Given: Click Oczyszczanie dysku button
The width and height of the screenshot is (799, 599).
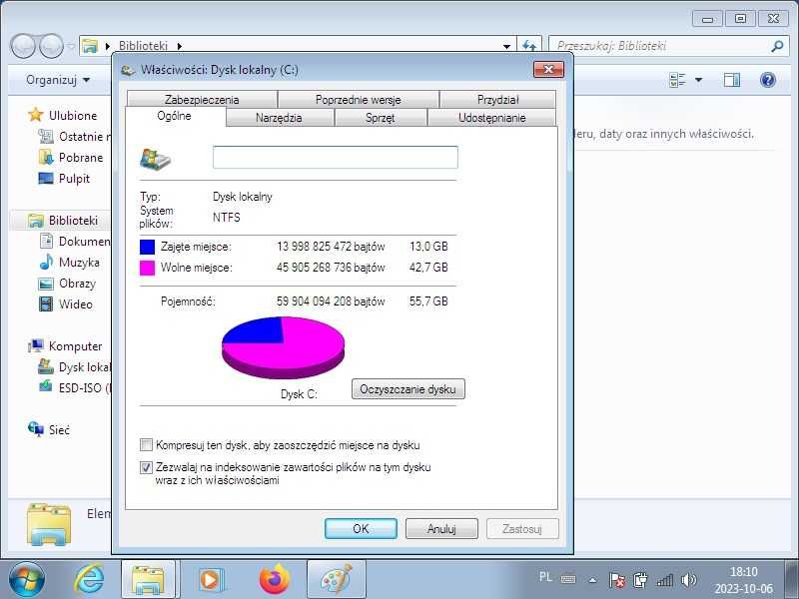Looking at the screenshot, I should (408, 389).
